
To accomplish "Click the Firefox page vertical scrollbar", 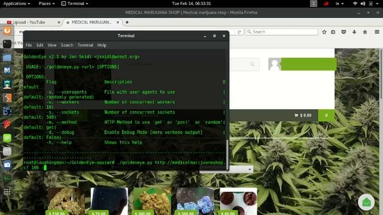I will coord(381,73).
